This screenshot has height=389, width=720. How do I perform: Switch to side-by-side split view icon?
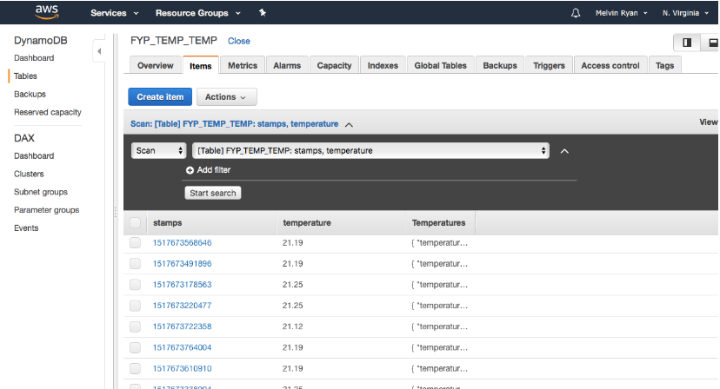point(687,43)
